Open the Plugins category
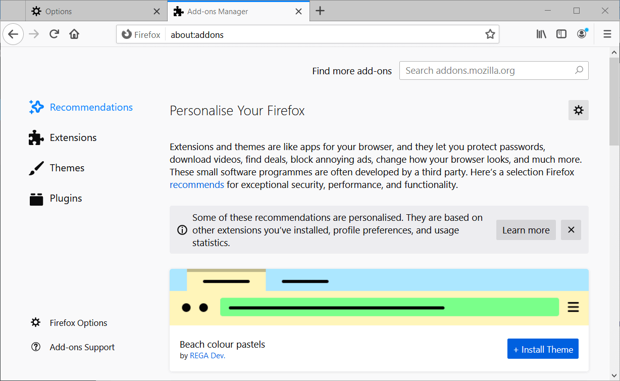Image resolution: width=620 pixels, height=381 pixels. click(x=56, y=198)
